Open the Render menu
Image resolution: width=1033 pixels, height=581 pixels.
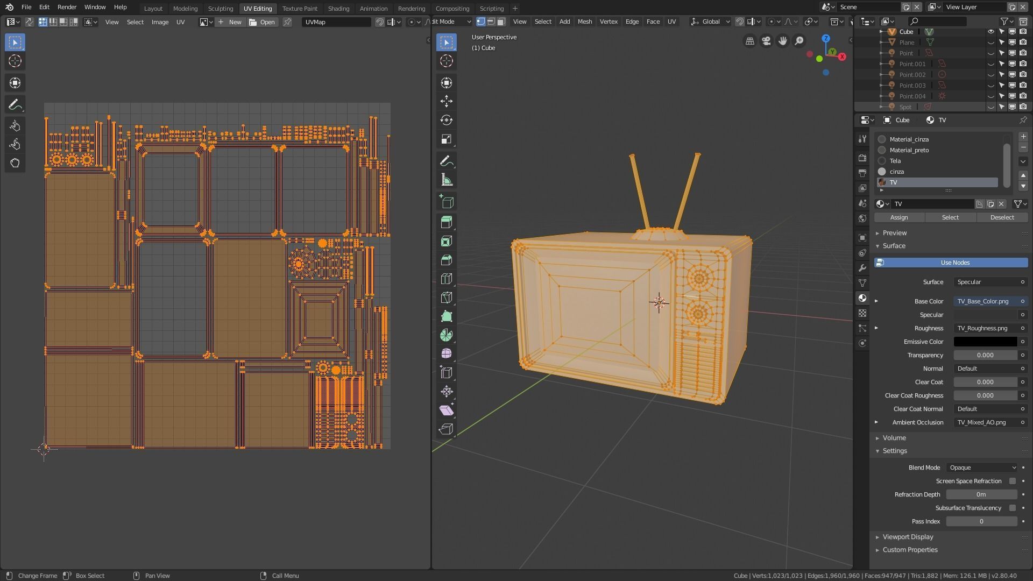point(67,7)
